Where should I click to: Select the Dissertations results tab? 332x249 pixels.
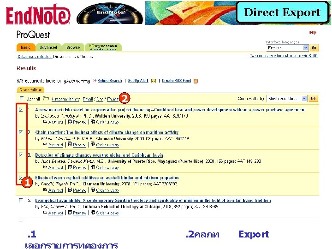pos(30,90)
